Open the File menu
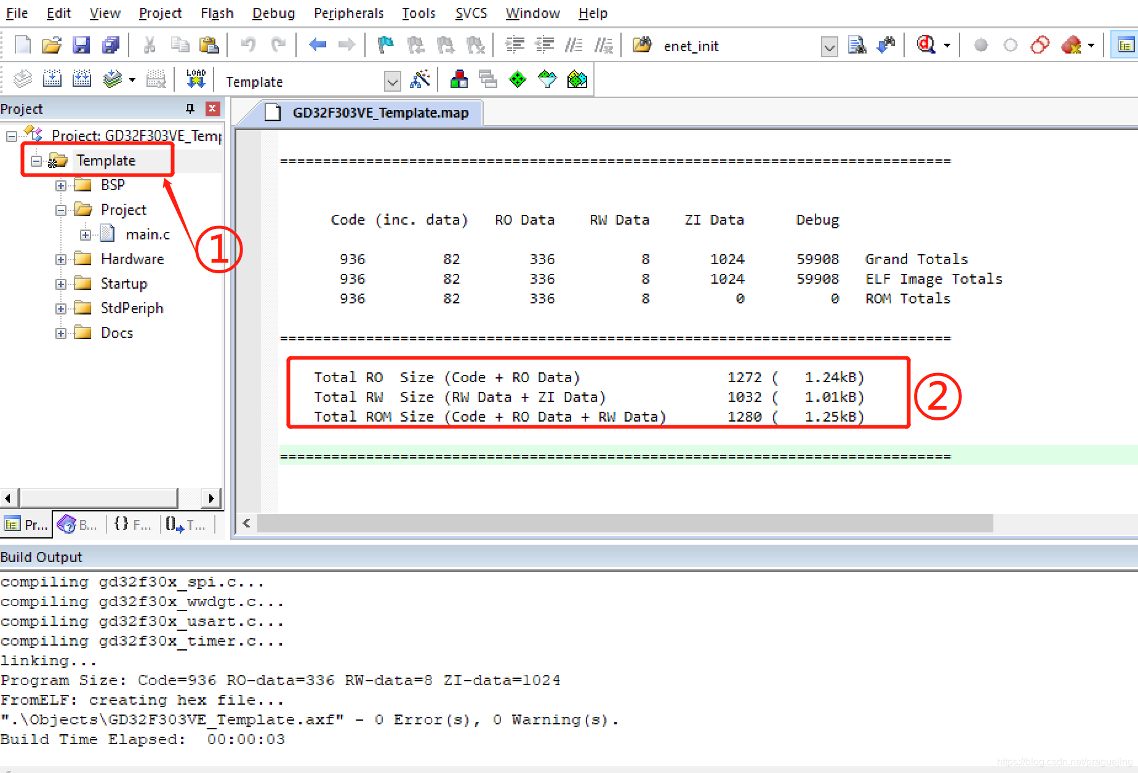The height and width of the screenshot is (773, 1138). (17, 13)
